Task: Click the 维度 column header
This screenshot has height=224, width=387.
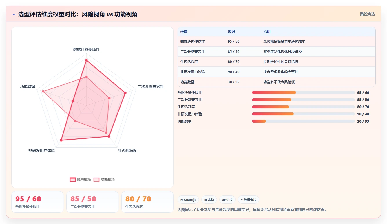Action: (x=184, y=32)
